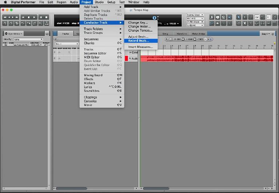
Task: Click the zoom out minus button
Action: tap(269, 188)
